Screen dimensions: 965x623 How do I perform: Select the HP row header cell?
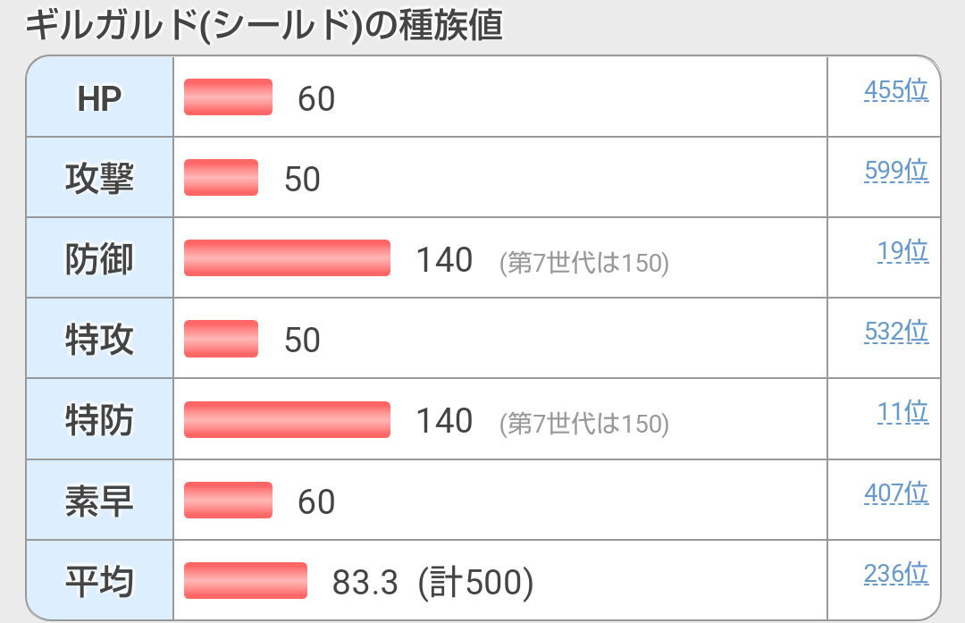coord(99,97)
